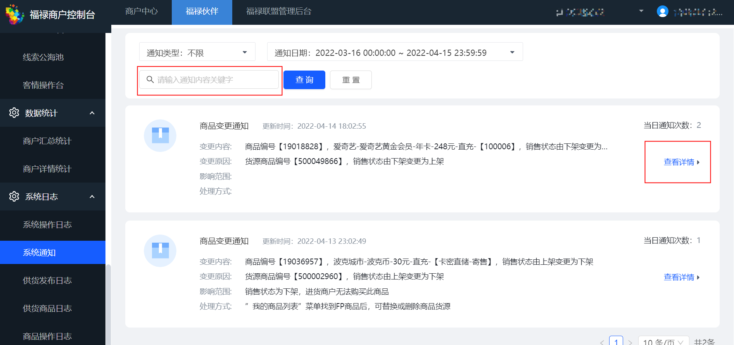Open 系统操作日志 in the sidebar
734x345 pixels.
[47, 225]
